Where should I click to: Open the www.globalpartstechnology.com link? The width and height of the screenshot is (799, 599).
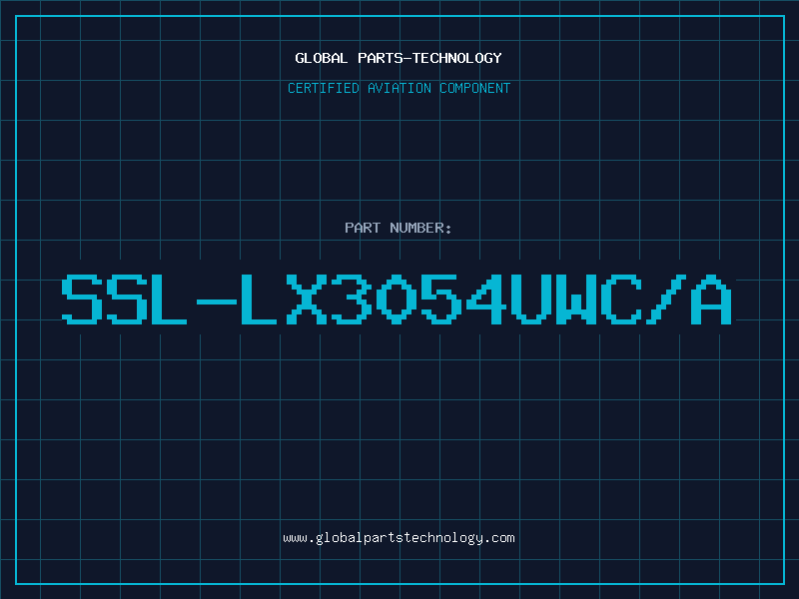(399, 538)
